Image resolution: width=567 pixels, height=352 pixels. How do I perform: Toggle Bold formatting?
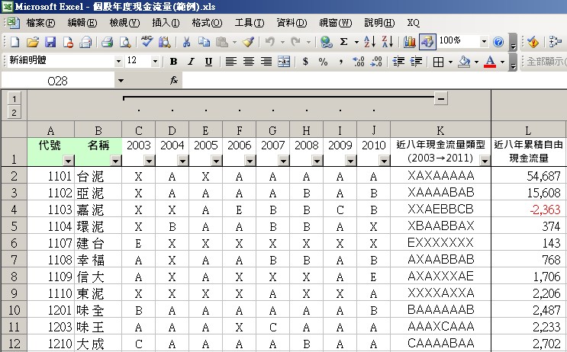click(173, 62)
